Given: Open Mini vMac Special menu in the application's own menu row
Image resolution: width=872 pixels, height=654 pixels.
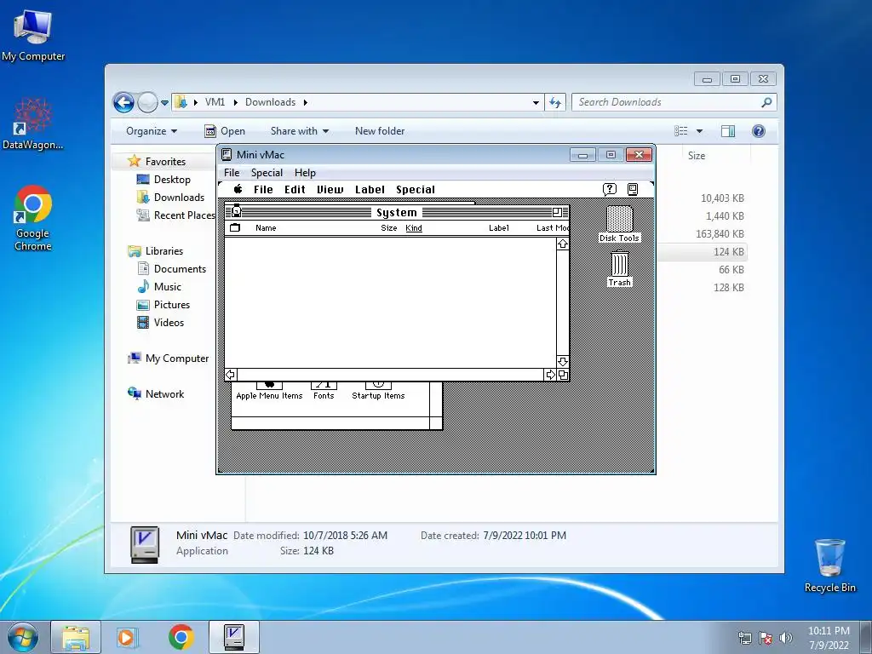Looking at the screenshot, I should click(267, 172).
